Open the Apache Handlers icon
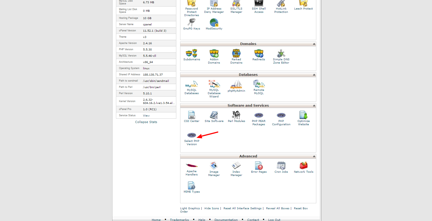Image resolution: width=432 pixels, height=221 pixels. tap(192, 166)
